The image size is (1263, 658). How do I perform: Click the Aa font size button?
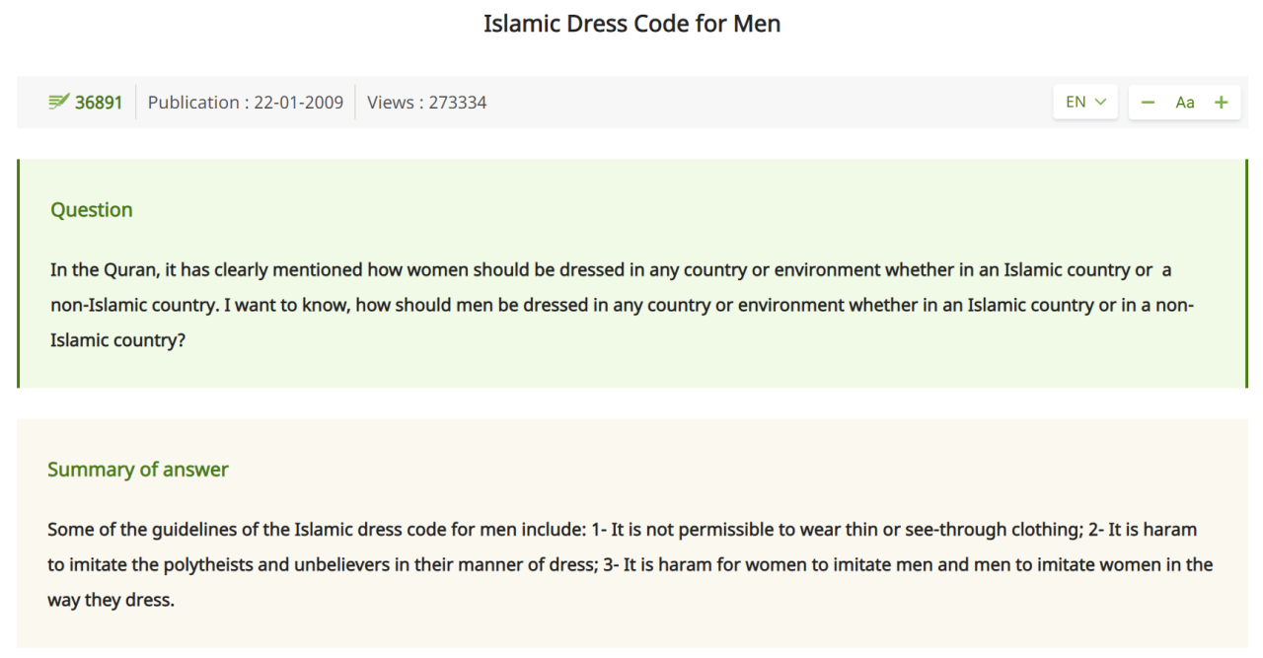tap(1185, 102)
